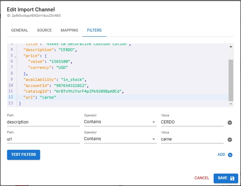Click the floppy disk icon on Save
This screenshot has width=241, height=186.
click(232, 178)
